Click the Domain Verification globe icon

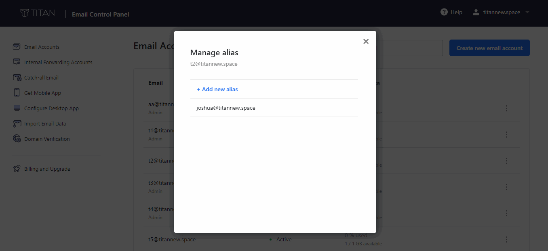pyautogui.click(x=17, y=138)
